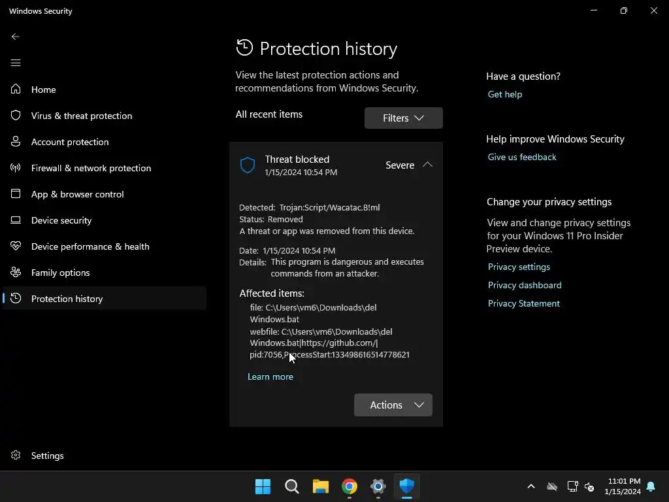Click the pid:7056 ProcessStart line
669x502 pixels.
(x=329, y=355)
